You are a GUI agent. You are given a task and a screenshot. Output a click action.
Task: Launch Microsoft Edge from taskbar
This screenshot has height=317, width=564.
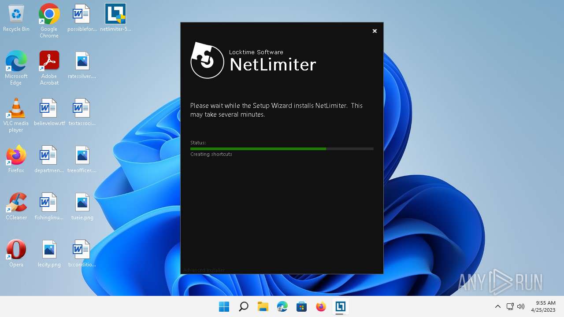click(x=282, y=306)
